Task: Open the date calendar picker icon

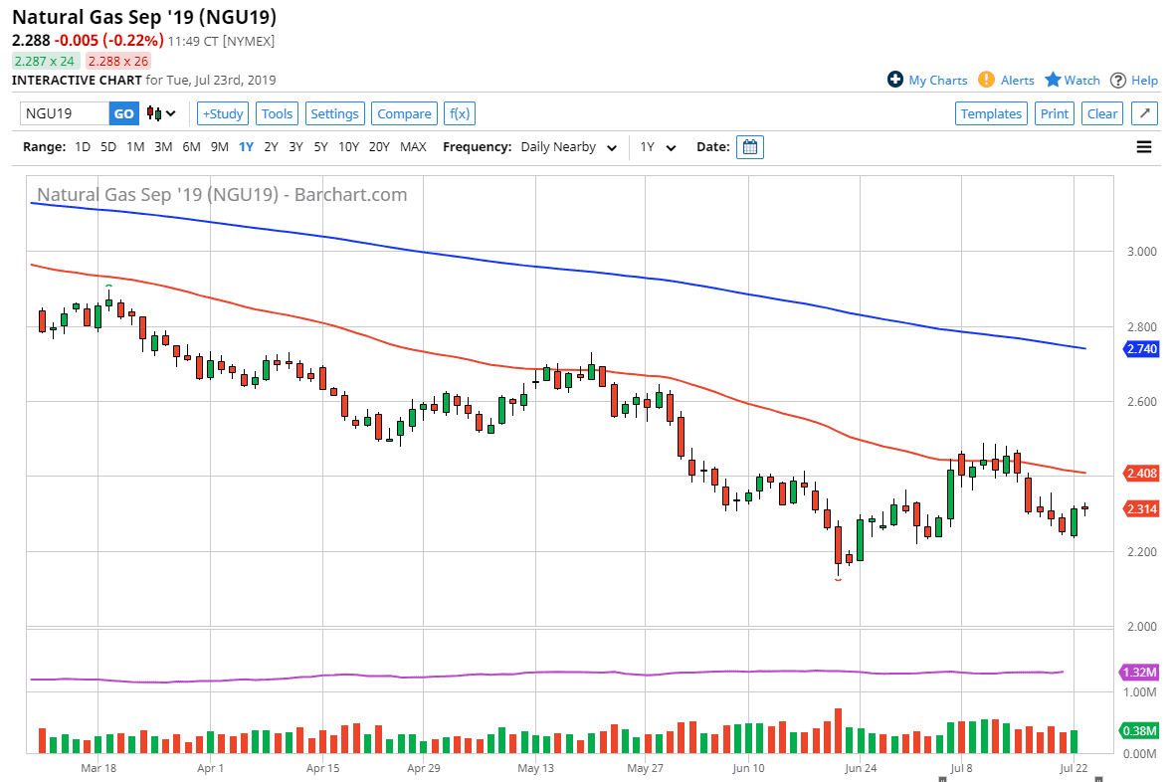Action: (x=751, y=147)
